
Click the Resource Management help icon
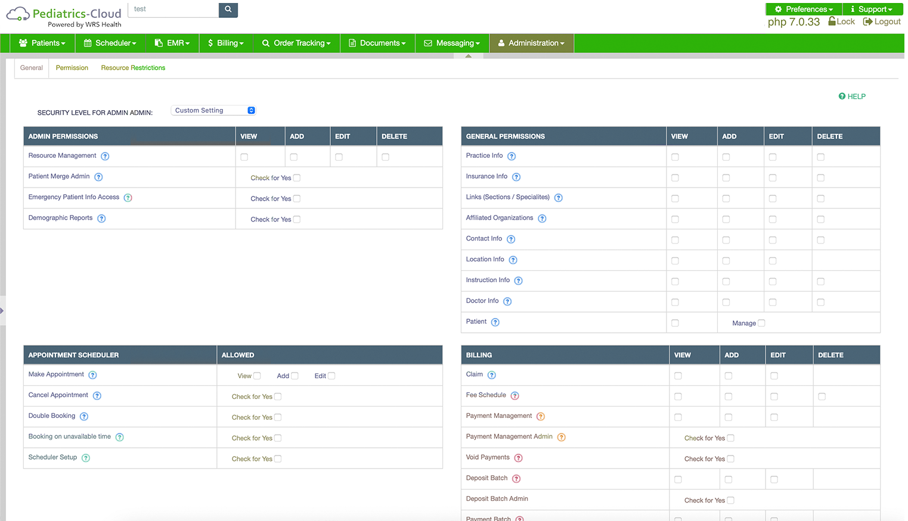106,155
